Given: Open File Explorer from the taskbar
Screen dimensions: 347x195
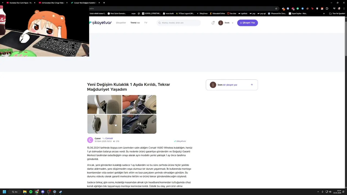Looking at the screenshot, I should 25,192.
